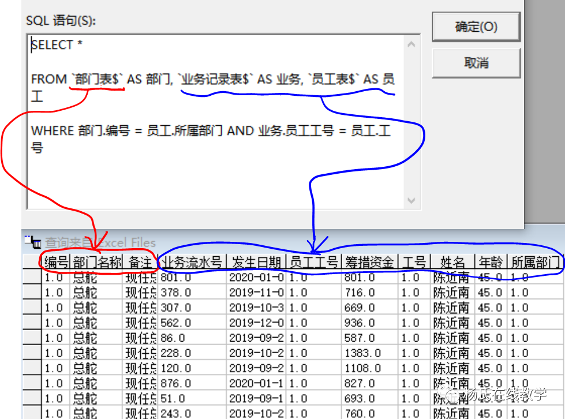Screen dimensions: 565x419
Task: Click the 筹措资金 cell with value 669.0
Action: pyautogui.click(x=370, y=308)
